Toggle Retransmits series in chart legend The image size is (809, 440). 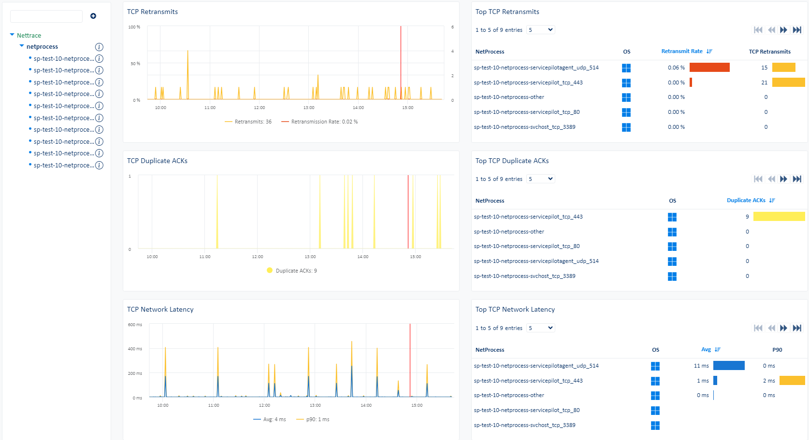click(x=248, y=122)
